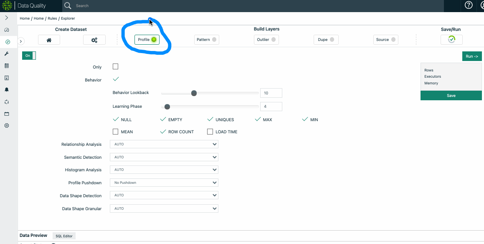Open the gear settings sidebar icon
The image size is (484, 244).
[7, 126]
